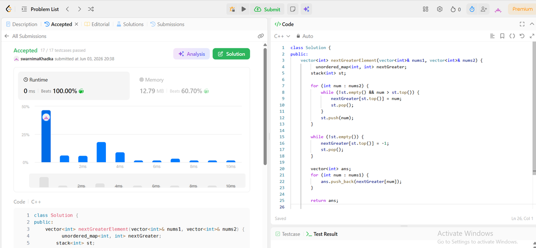Expand the editor diagonal arrows icon
536x248 pixels.
[x=532, y=36]
